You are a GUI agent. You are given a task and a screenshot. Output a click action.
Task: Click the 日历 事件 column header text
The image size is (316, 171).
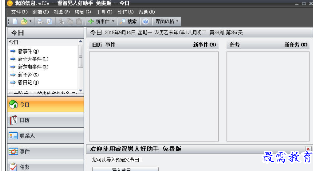coord(104,45)
